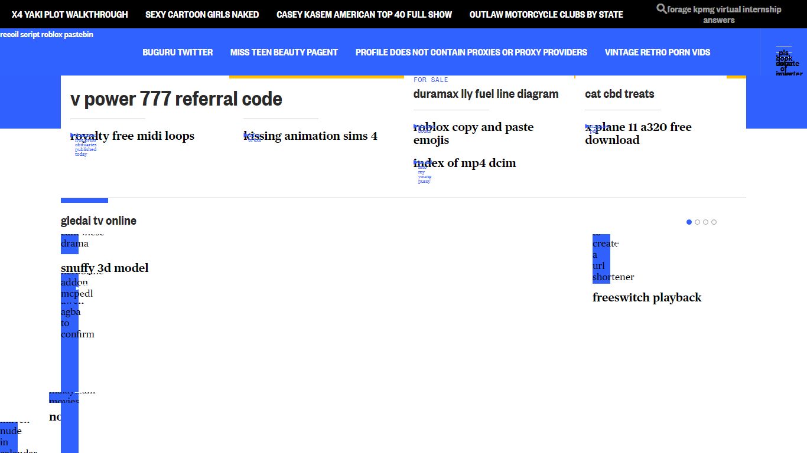The image size is (807, 453).
Task: Click obituaries published today small link
Action: pos(86,149)
